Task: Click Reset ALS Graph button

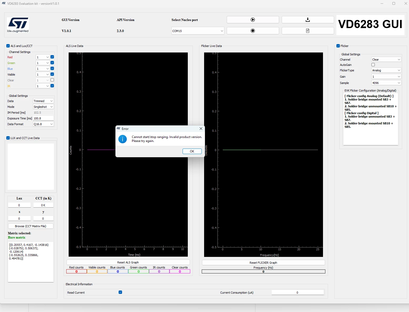Action: coord(128,262)
